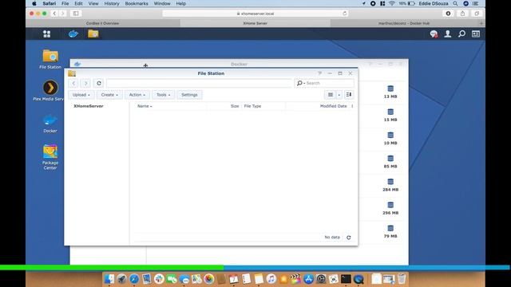Click the File Station path field
Viewport: 511px width, 287px height.
point(199,83)
